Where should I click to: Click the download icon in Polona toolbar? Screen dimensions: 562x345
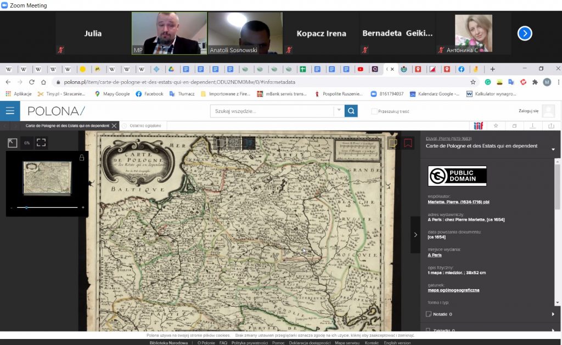pyautogui.click(x=532, y=126)
